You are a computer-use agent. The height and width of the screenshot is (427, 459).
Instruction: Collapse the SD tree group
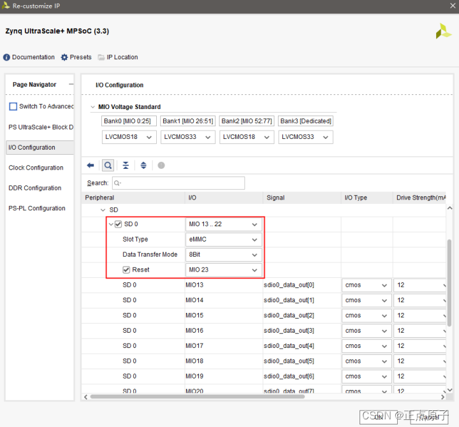click(103, 210)
